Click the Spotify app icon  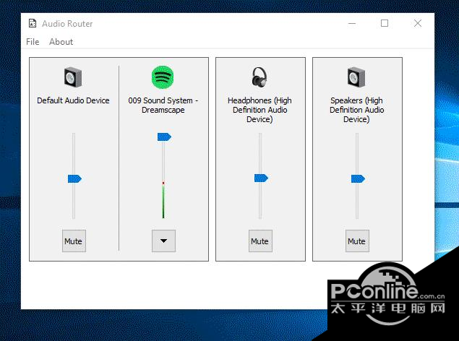click(163, 77)
